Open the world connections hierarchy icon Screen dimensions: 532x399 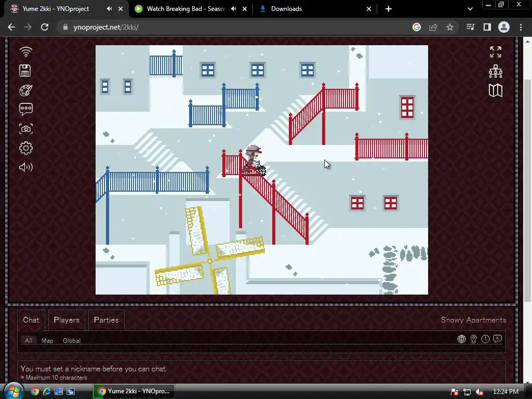tap(496, 71)
